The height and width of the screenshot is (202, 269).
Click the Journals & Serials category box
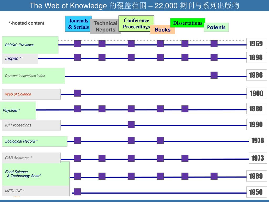click(78, 24)
